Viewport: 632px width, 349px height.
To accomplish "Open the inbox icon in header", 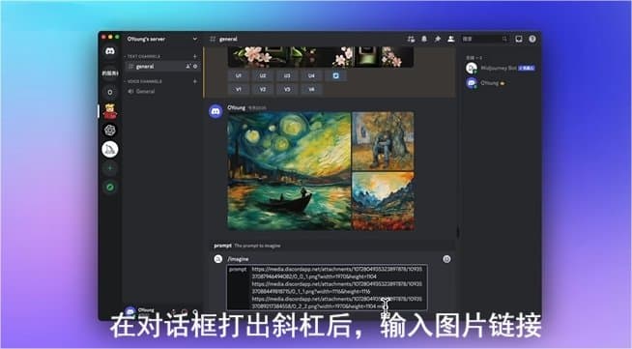I will [519, 39].
